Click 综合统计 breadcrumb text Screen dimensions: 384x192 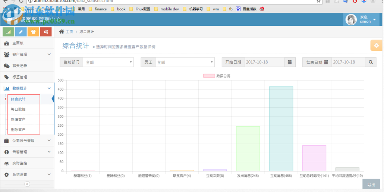coord(87,32)
